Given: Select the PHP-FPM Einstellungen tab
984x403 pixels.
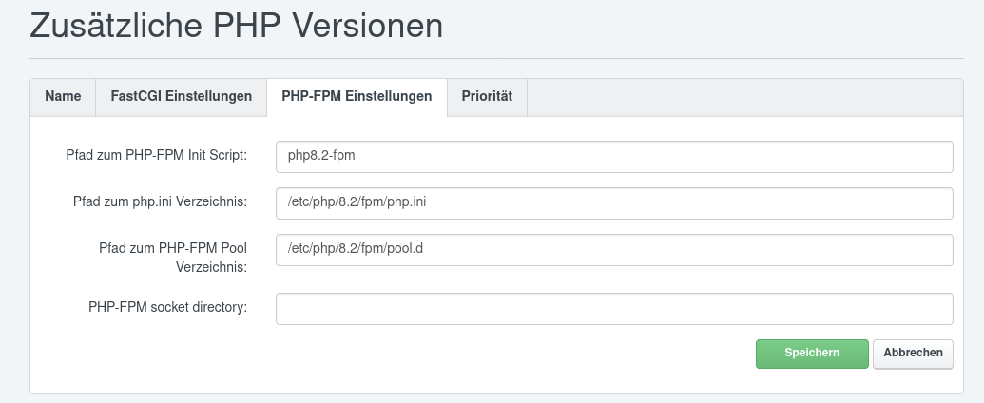Looking at the screenshot, I should tap(357, 97).
